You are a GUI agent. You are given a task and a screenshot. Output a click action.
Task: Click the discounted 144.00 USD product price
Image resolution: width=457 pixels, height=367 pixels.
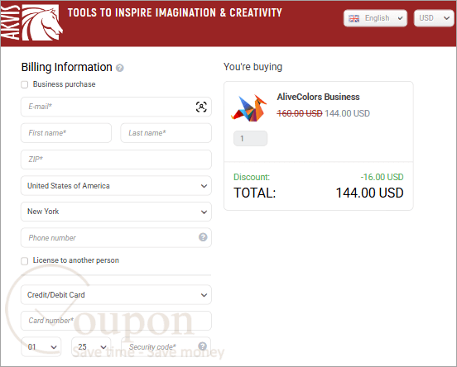pyautogui.click(x=347, y=113)
